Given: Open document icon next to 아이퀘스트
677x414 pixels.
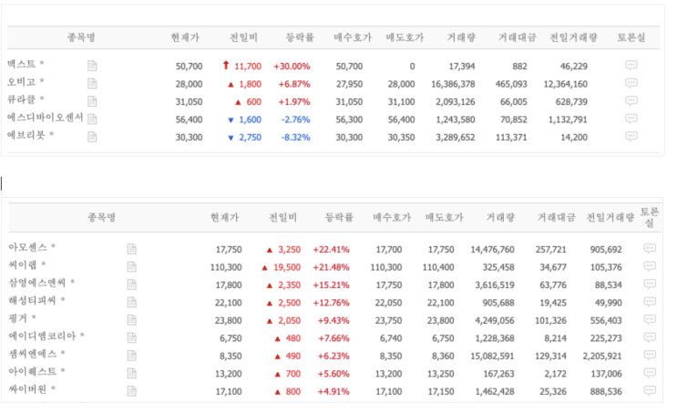Looking at the screenshot, I should tap(132, 373).
